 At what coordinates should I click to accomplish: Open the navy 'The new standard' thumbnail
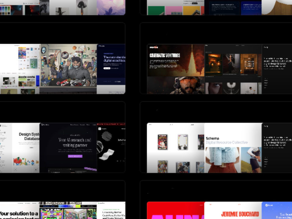tap(111, 69)
